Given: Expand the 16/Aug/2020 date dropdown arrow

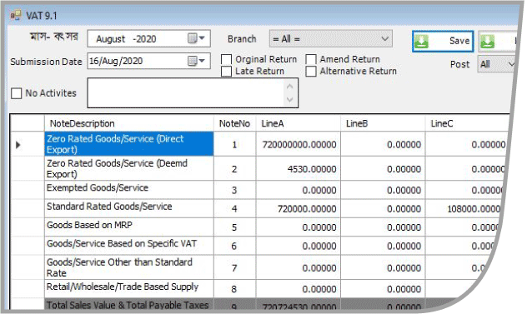Looking at the screenshot, I should tap(202, 61).
